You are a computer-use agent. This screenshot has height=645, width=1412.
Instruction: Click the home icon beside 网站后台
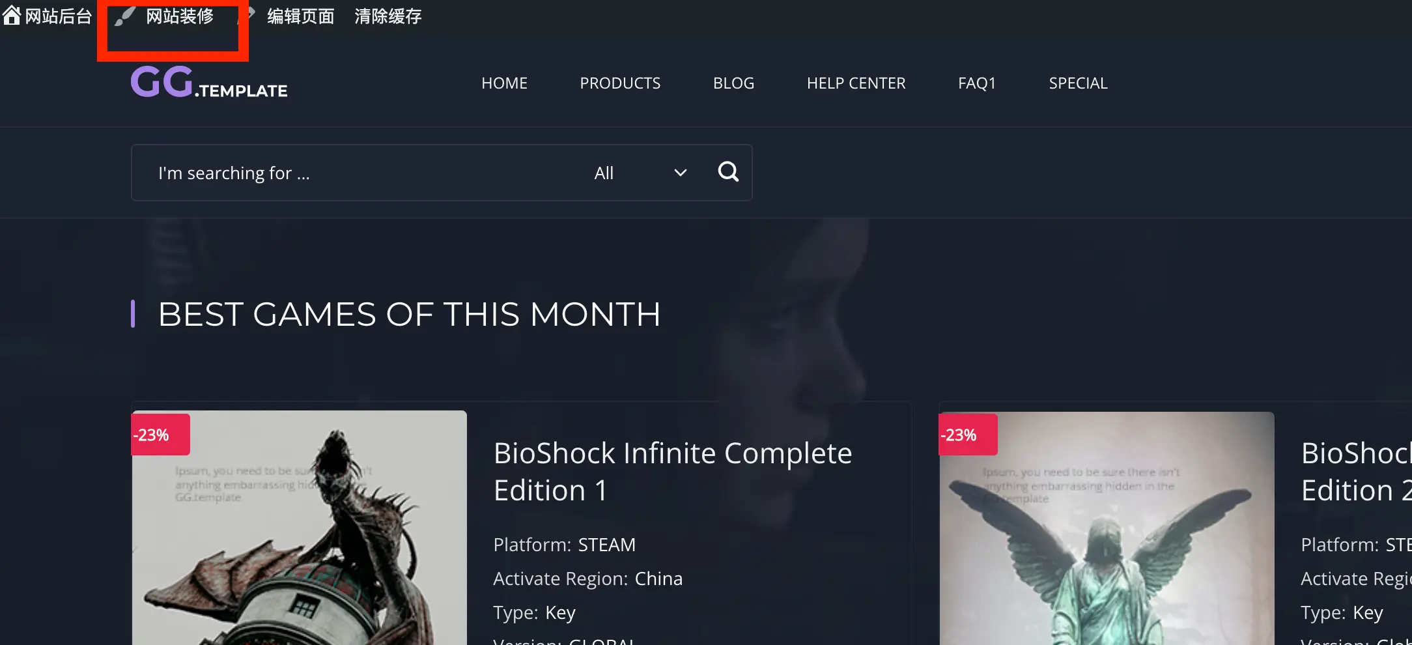click(x=12, y=15)
